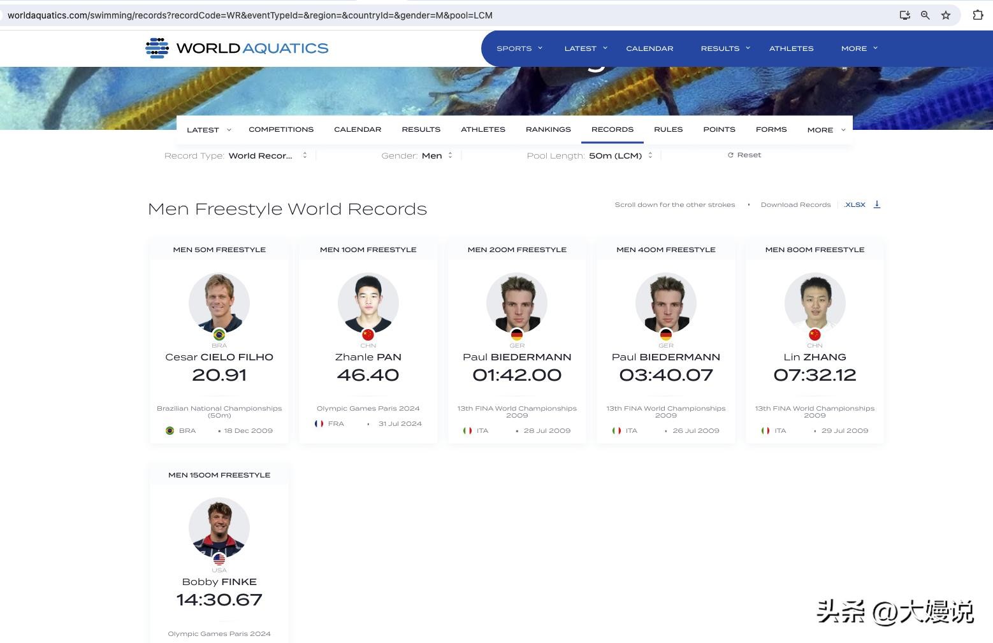993x643 pixels.
Task: Open the browser extensions puzzle icon
Action: (978, 15)
